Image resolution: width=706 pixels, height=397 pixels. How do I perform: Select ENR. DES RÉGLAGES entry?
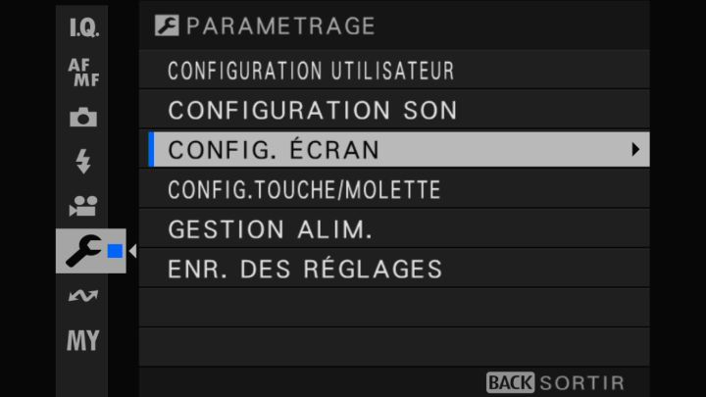point(305,269)
